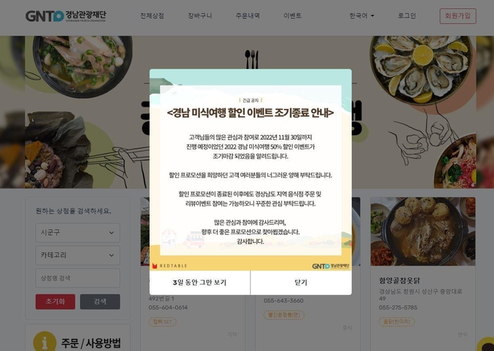
Task: Click the red 초기화 button
Action: (x=55, y=302)
